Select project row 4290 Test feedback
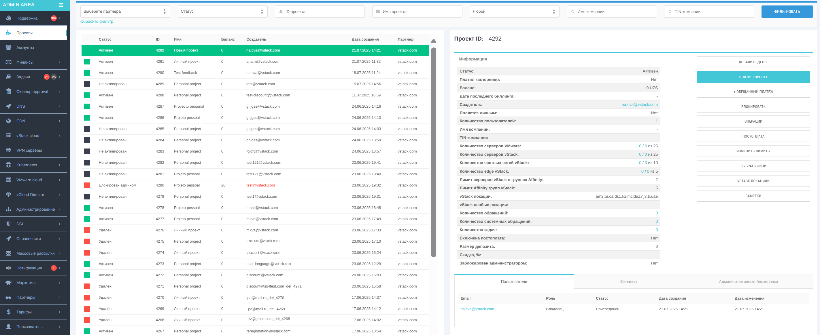The height and width of the screenshot is (335, 820). point(255,73)
